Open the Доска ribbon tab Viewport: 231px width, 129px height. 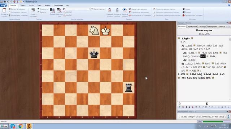point(31,5)
